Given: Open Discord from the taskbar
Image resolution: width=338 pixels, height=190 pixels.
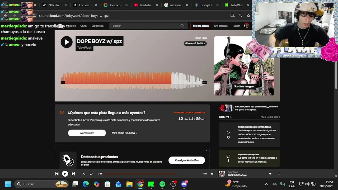Looking at the screenshot, I should (184, 184).
